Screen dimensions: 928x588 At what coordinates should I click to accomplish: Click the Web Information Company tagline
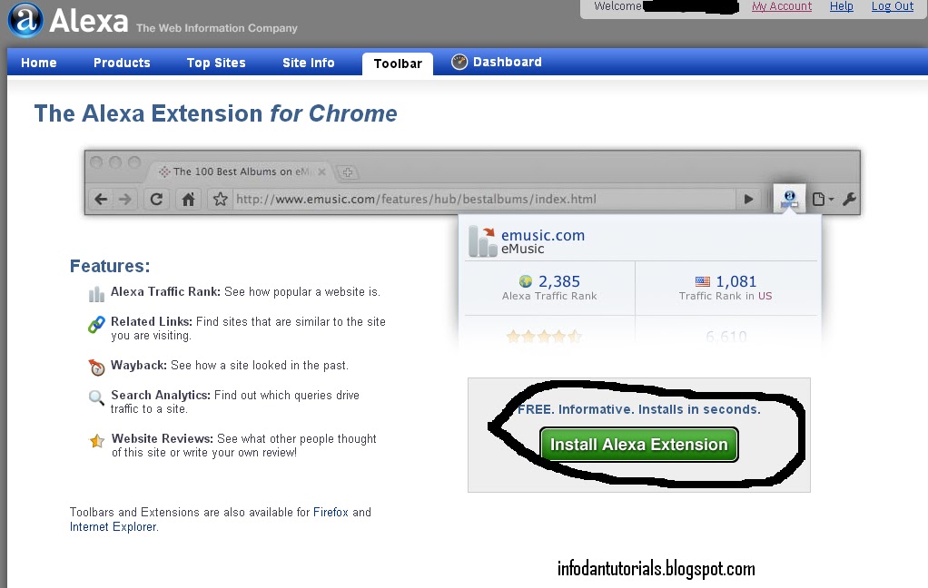(x=217, y=28)
